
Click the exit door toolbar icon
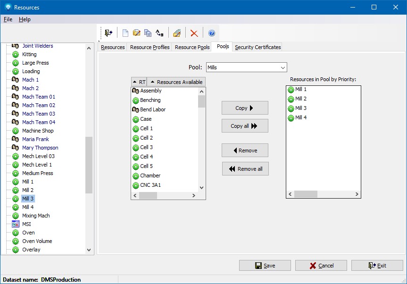pos(109,33)
